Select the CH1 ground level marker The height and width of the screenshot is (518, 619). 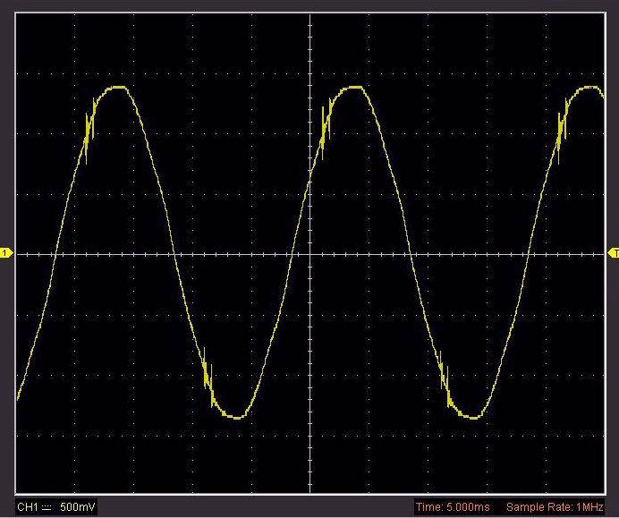click(x=6, y=252)
